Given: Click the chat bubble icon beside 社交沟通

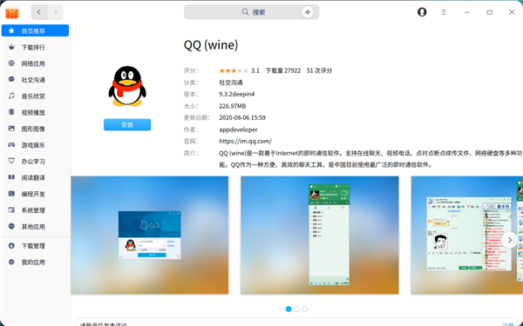Looking at the screenshot, I should (x=11, y=79).
